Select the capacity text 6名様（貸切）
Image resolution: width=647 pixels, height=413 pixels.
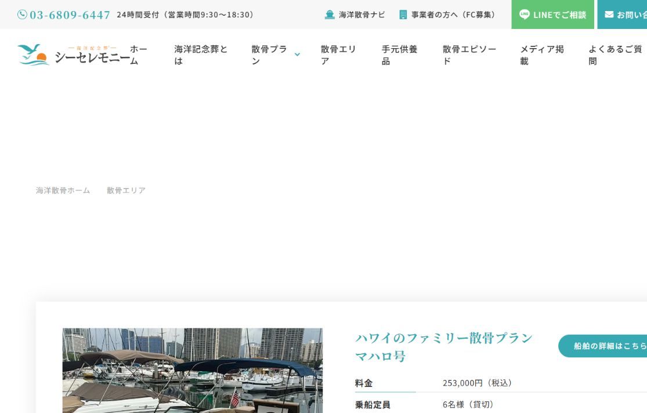pyautogui.click(x=468, y=404)
